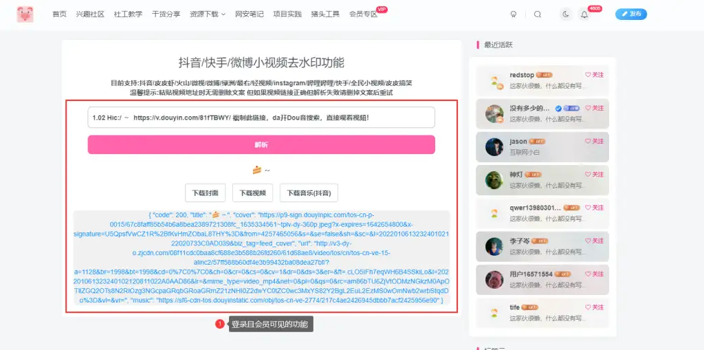This screenshot has height=350, width=704.
Task: Open qwer13980301...'s avatar
Action: pyautogui.click(x=494, y=213)
